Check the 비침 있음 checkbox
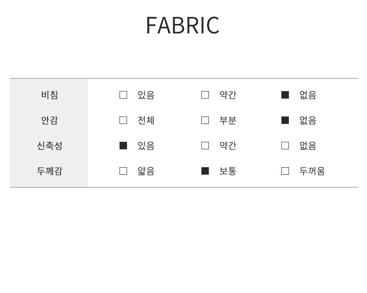This screenshot has width=367, height=293. point(123,95)
